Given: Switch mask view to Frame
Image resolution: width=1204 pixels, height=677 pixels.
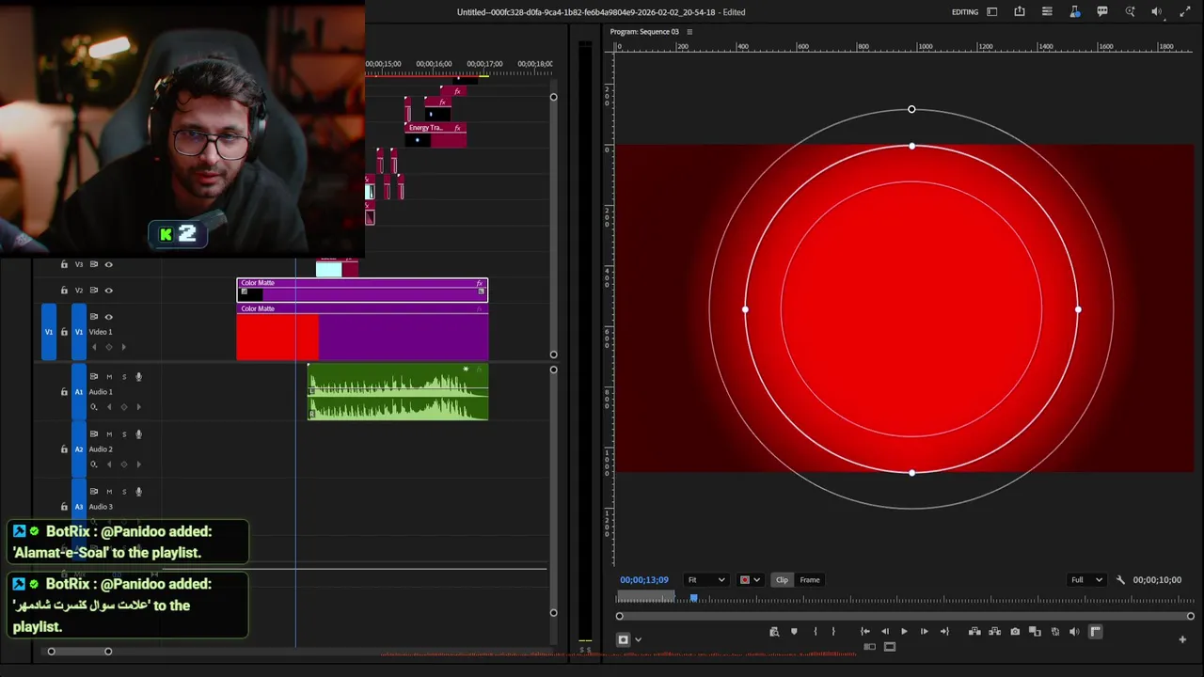Looking at the screenshot, I should 810,580.
